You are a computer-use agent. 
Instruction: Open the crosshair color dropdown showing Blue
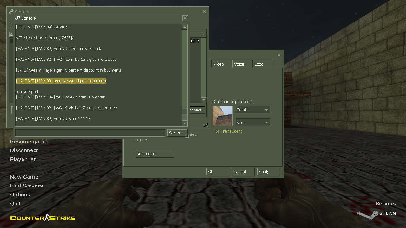coord(252,123)
